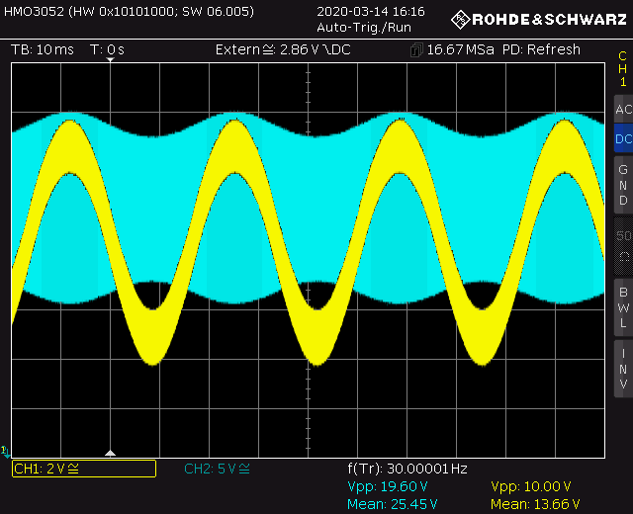This screenshot has width=633, height=514.
Task: Click the f(Tr) 30.00001 Hz frequency readout
Action: click(x=407, y=469)
